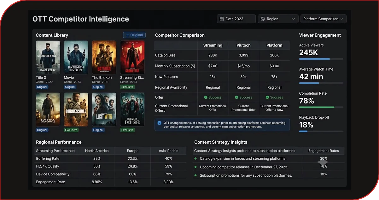Open the Soft Rilc poster thumbnail
This screenshot has height=200, width=379.
[48, 109]
